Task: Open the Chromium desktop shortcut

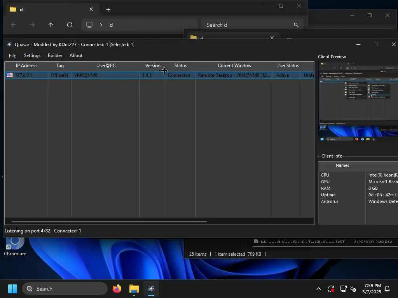Action: tap(15, 246)
